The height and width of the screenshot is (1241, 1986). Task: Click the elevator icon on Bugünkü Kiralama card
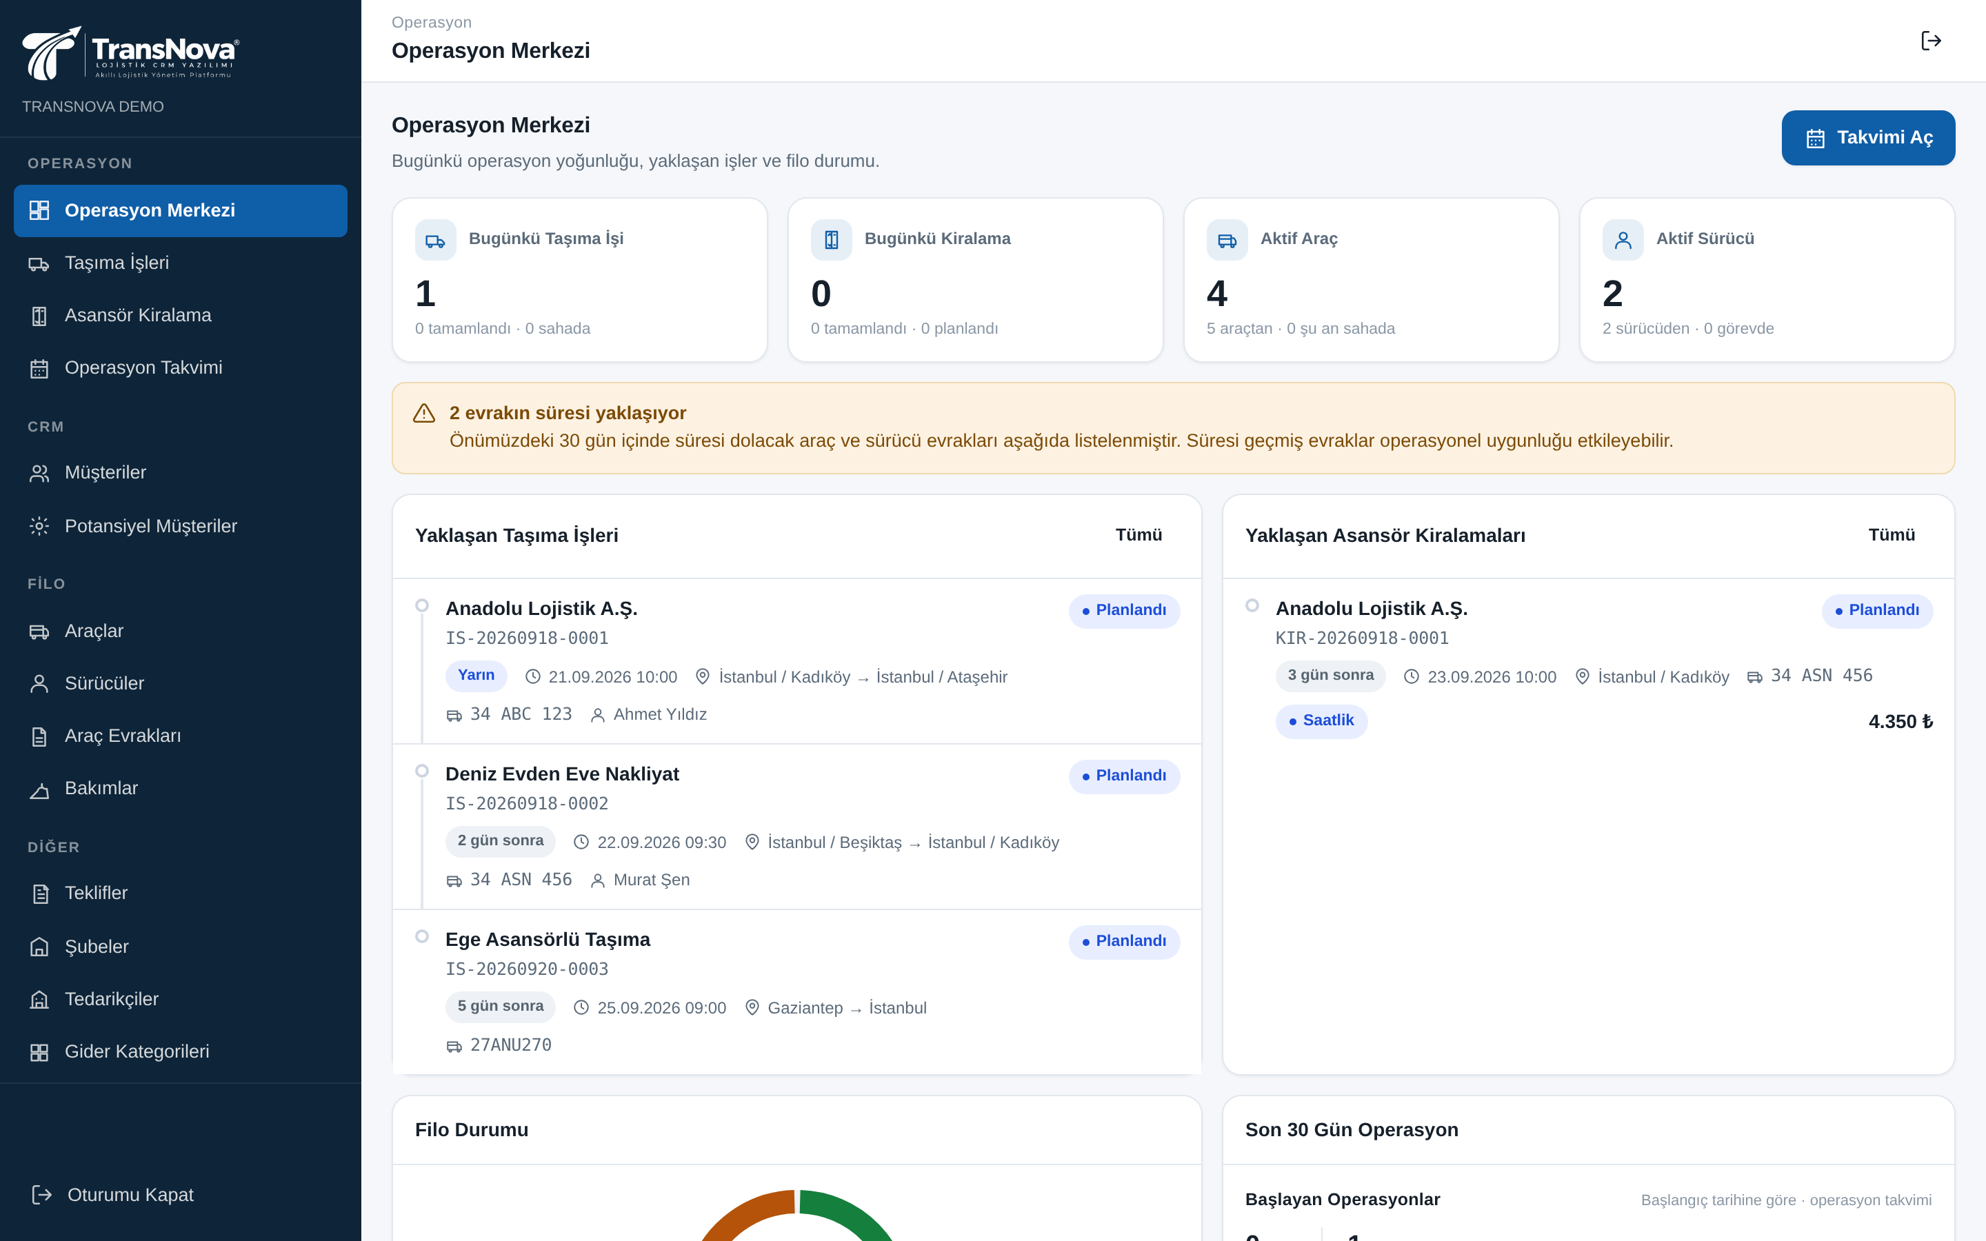(832, 241)
